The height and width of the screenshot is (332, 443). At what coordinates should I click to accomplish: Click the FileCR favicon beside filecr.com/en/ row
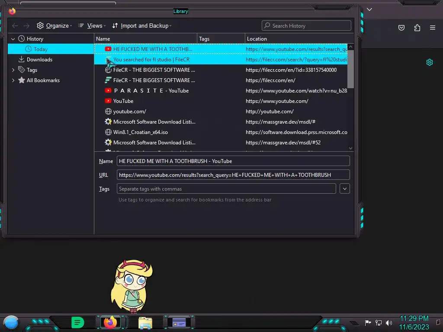pos(108,80)
